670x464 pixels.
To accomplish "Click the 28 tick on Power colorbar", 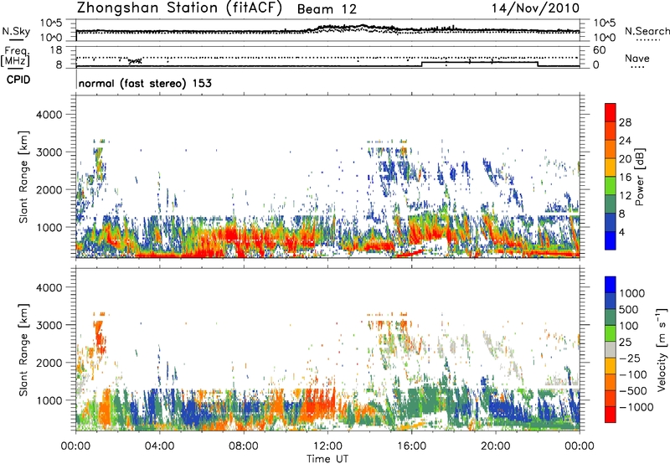I will tap(625, 122).
